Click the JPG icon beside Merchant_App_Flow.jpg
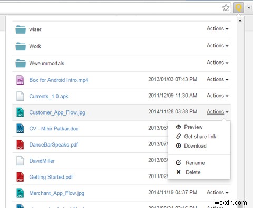253x208 pixels. click(x=20, y=193)
